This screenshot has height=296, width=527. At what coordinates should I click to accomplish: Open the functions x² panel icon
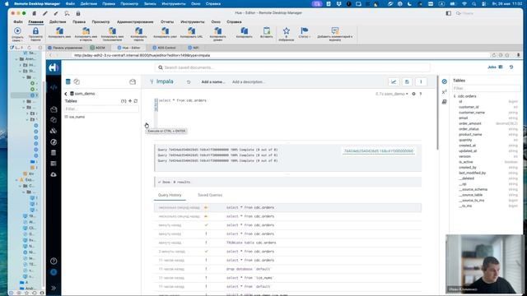(x=445, y=91)
